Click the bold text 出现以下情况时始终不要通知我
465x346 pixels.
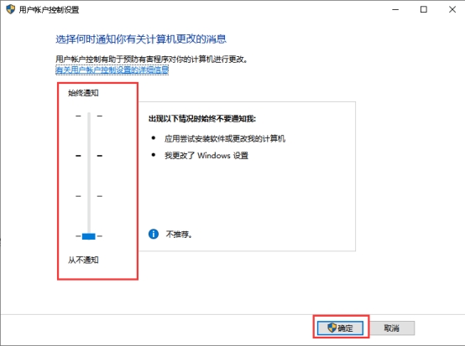point(202,119)
